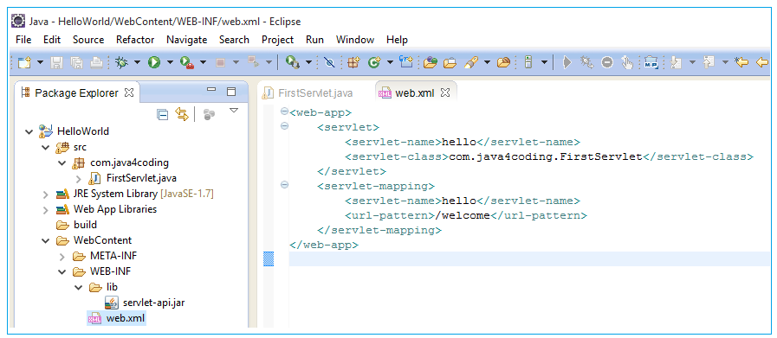This screenshot has height=338, width=777.
Task: Click the grey Resume play icon
Action: tap(567, 62)
